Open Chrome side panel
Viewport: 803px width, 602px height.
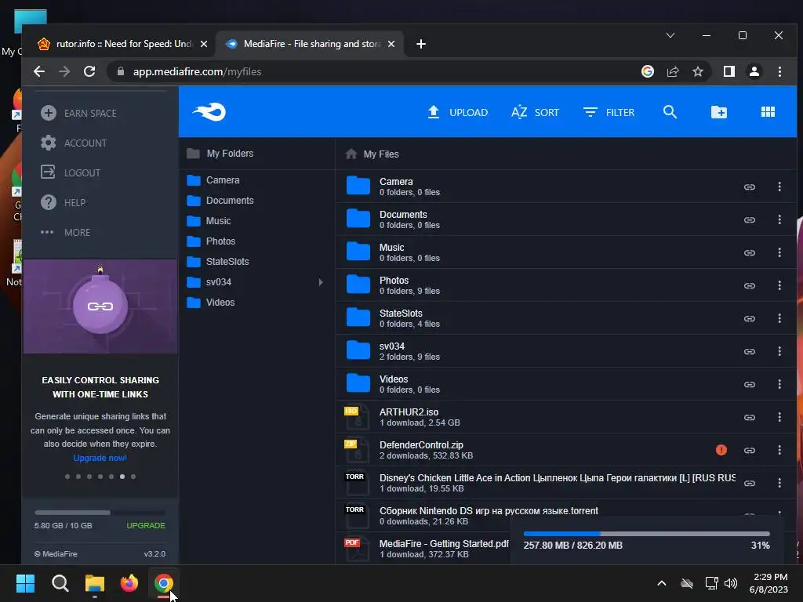tap(729, 71)
